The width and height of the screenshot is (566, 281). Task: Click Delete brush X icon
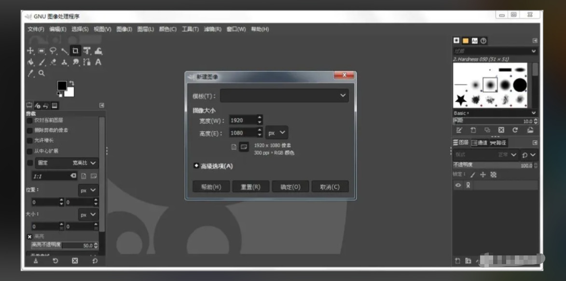tap(501, 130)
